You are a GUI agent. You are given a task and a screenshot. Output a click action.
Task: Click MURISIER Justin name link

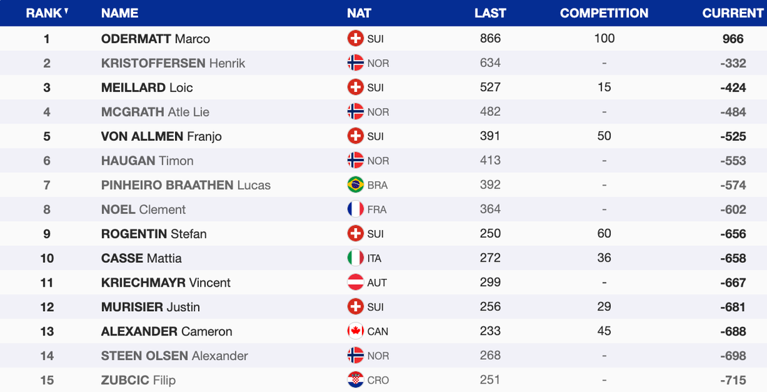(151, 307)
